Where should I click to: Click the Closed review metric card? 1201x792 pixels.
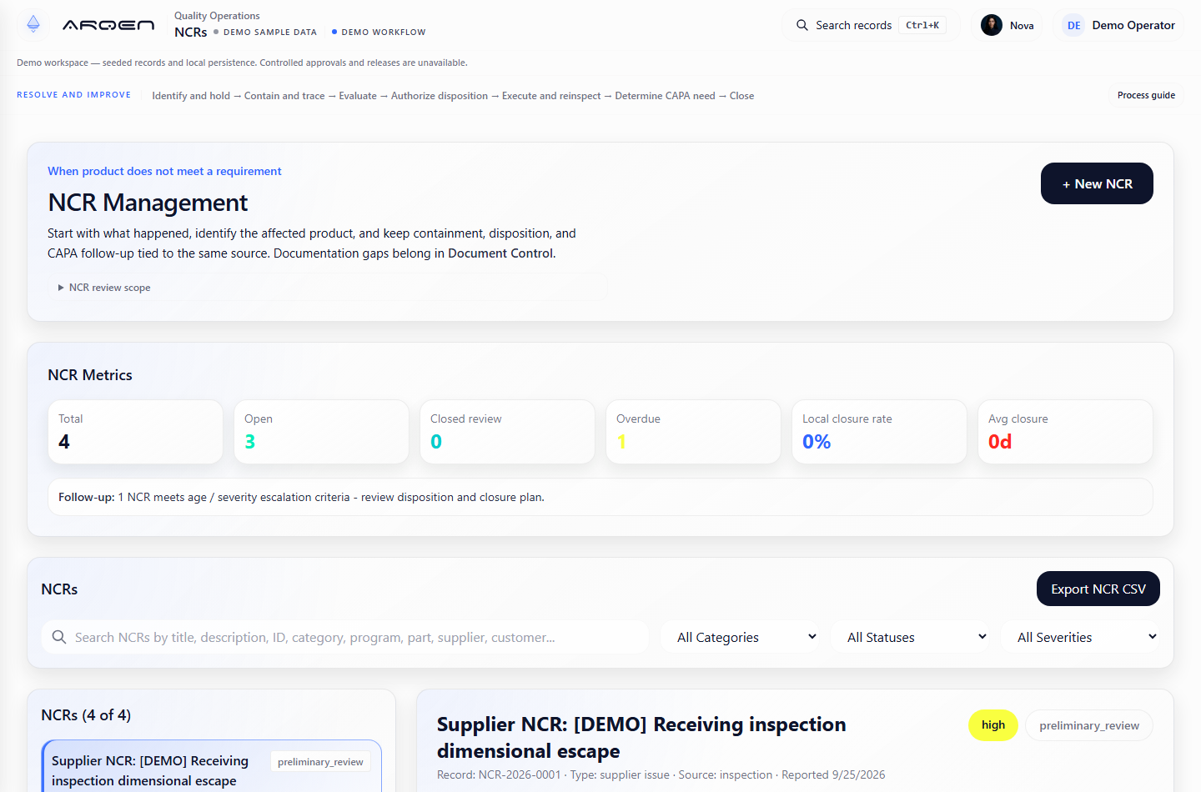(507, 432)
